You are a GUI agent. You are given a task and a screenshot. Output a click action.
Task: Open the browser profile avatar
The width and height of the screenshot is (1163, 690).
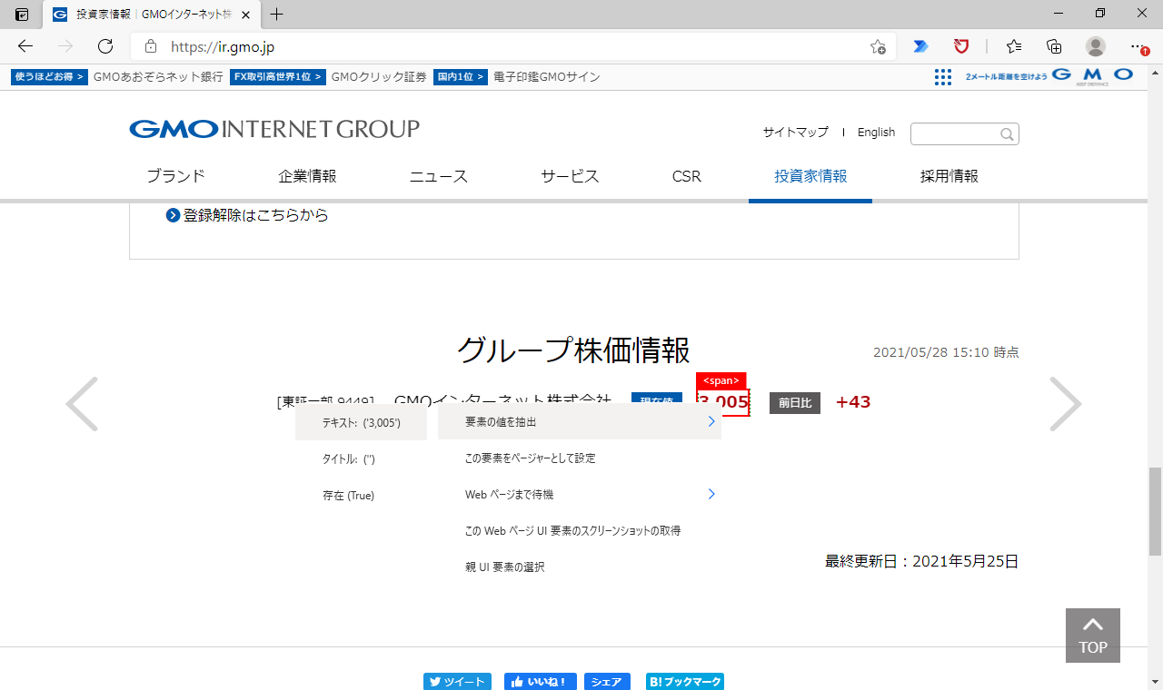pos(1096,46)
